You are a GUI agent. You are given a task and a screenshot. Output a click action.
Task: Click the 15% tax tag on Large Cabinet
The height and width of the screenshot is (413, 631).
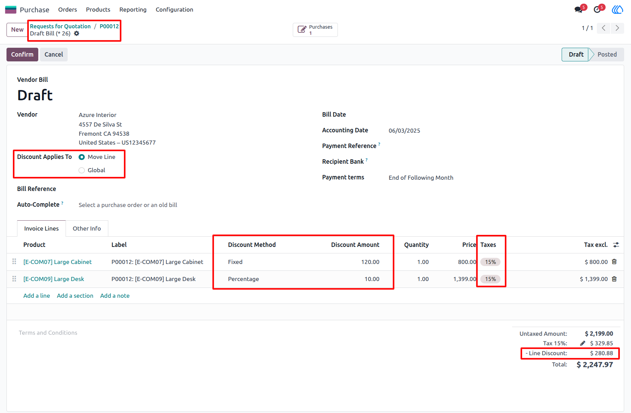[490, 262]
